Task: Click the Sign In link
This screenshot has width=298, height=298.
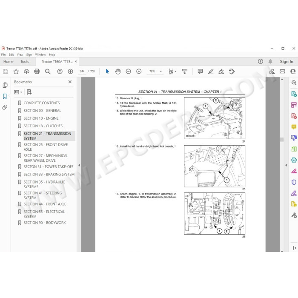Action: [287, 62]
